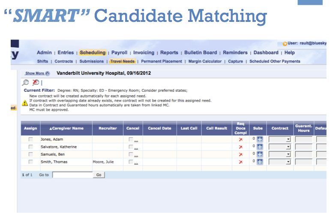
Task: Expand the Show More section
Action: coord(37,73)
